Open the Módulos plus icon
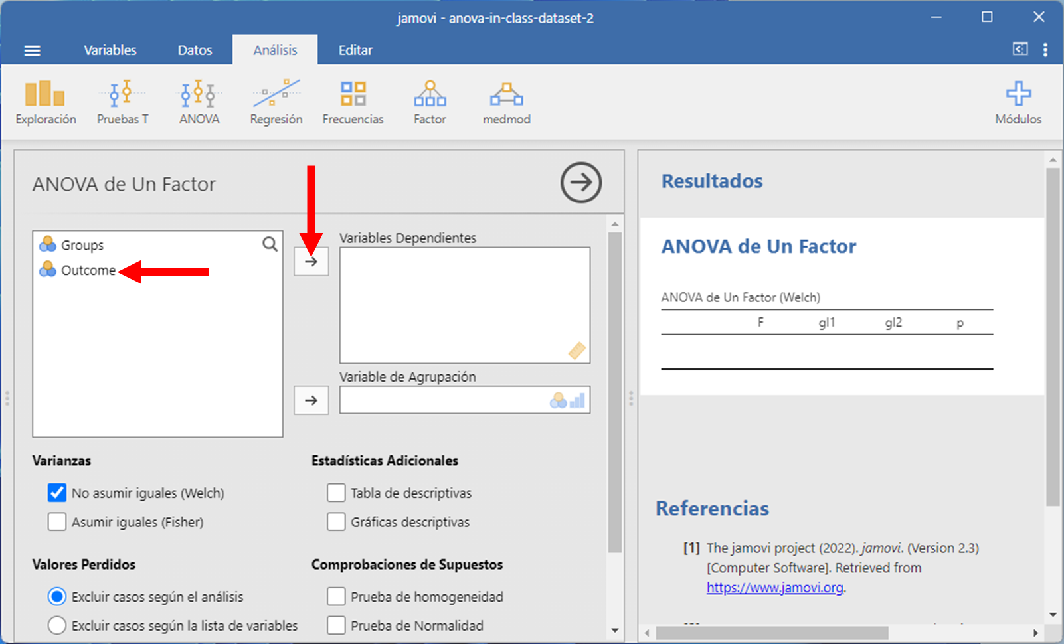 click(1018, 96)
